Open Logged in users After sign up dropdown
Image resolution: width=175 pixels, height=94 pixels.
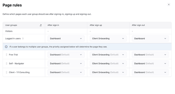(108, 39)
